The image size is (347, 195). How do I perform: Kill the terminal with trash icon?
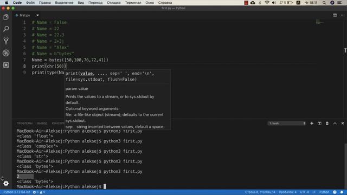[x=327, y=123]
